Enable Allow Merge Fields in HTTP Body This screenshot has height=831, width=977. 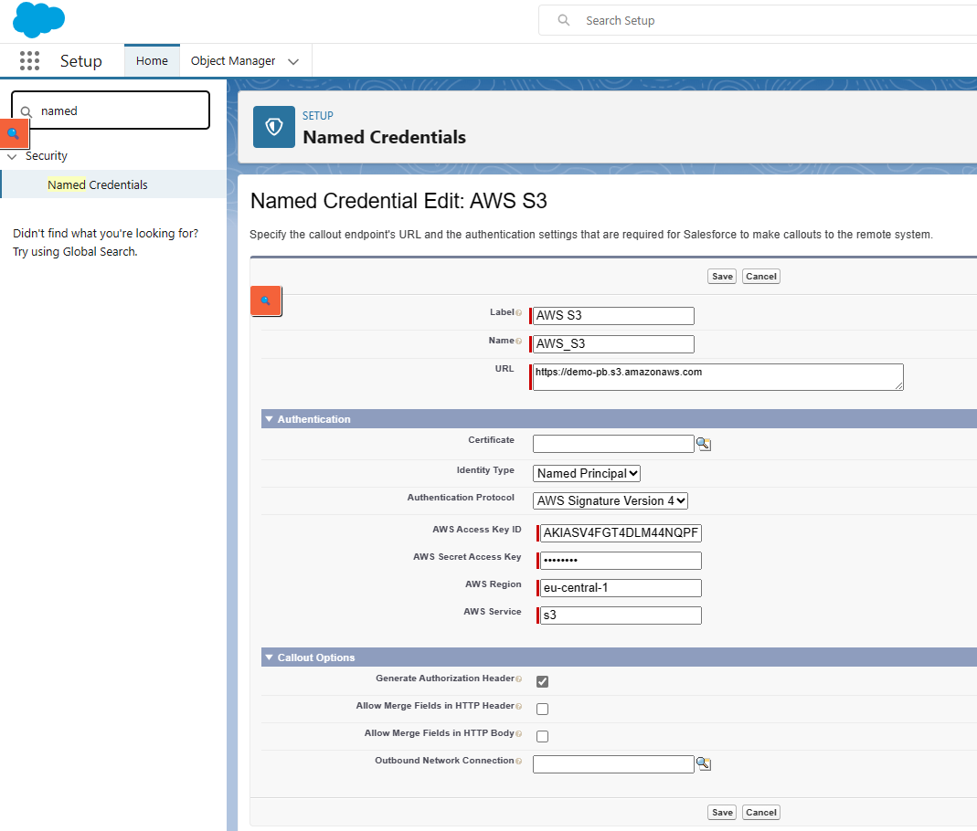pos(542,736)
